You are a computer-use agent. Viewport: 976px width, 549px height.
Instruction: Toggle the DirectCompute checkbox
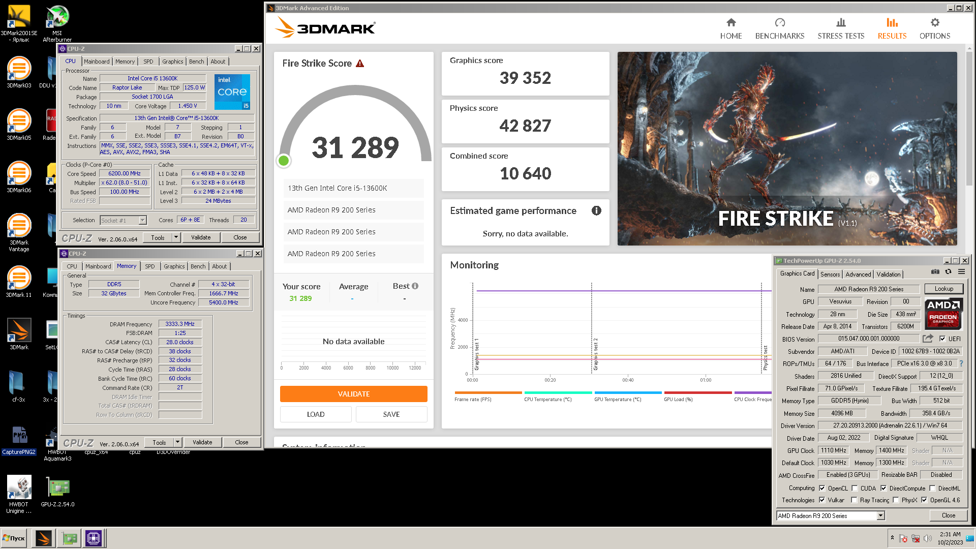tap(883, 488)
